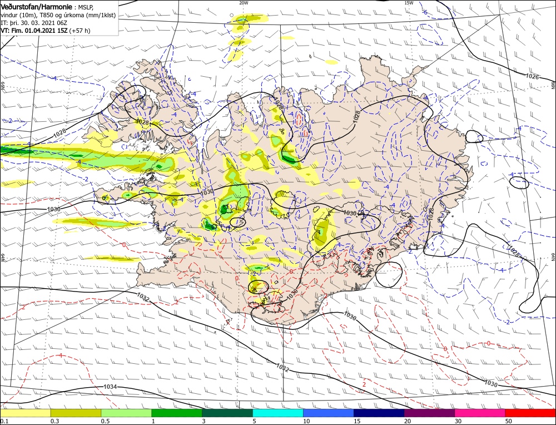Click the legend value 15
Viewport: 556px width, 425px height.
pyautogui.click(x=357, y=421)
